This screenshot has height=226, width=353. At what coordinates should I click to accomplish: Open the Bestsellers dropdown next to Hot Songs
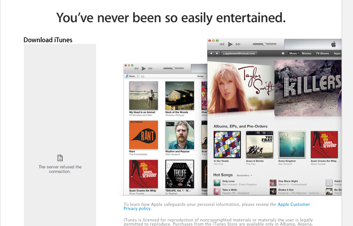pyautogui.click(x=244, y=175)
